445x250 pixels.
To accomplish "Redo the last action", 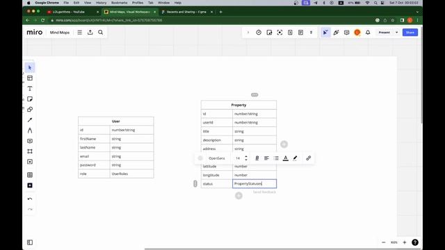I will point(30,210).
